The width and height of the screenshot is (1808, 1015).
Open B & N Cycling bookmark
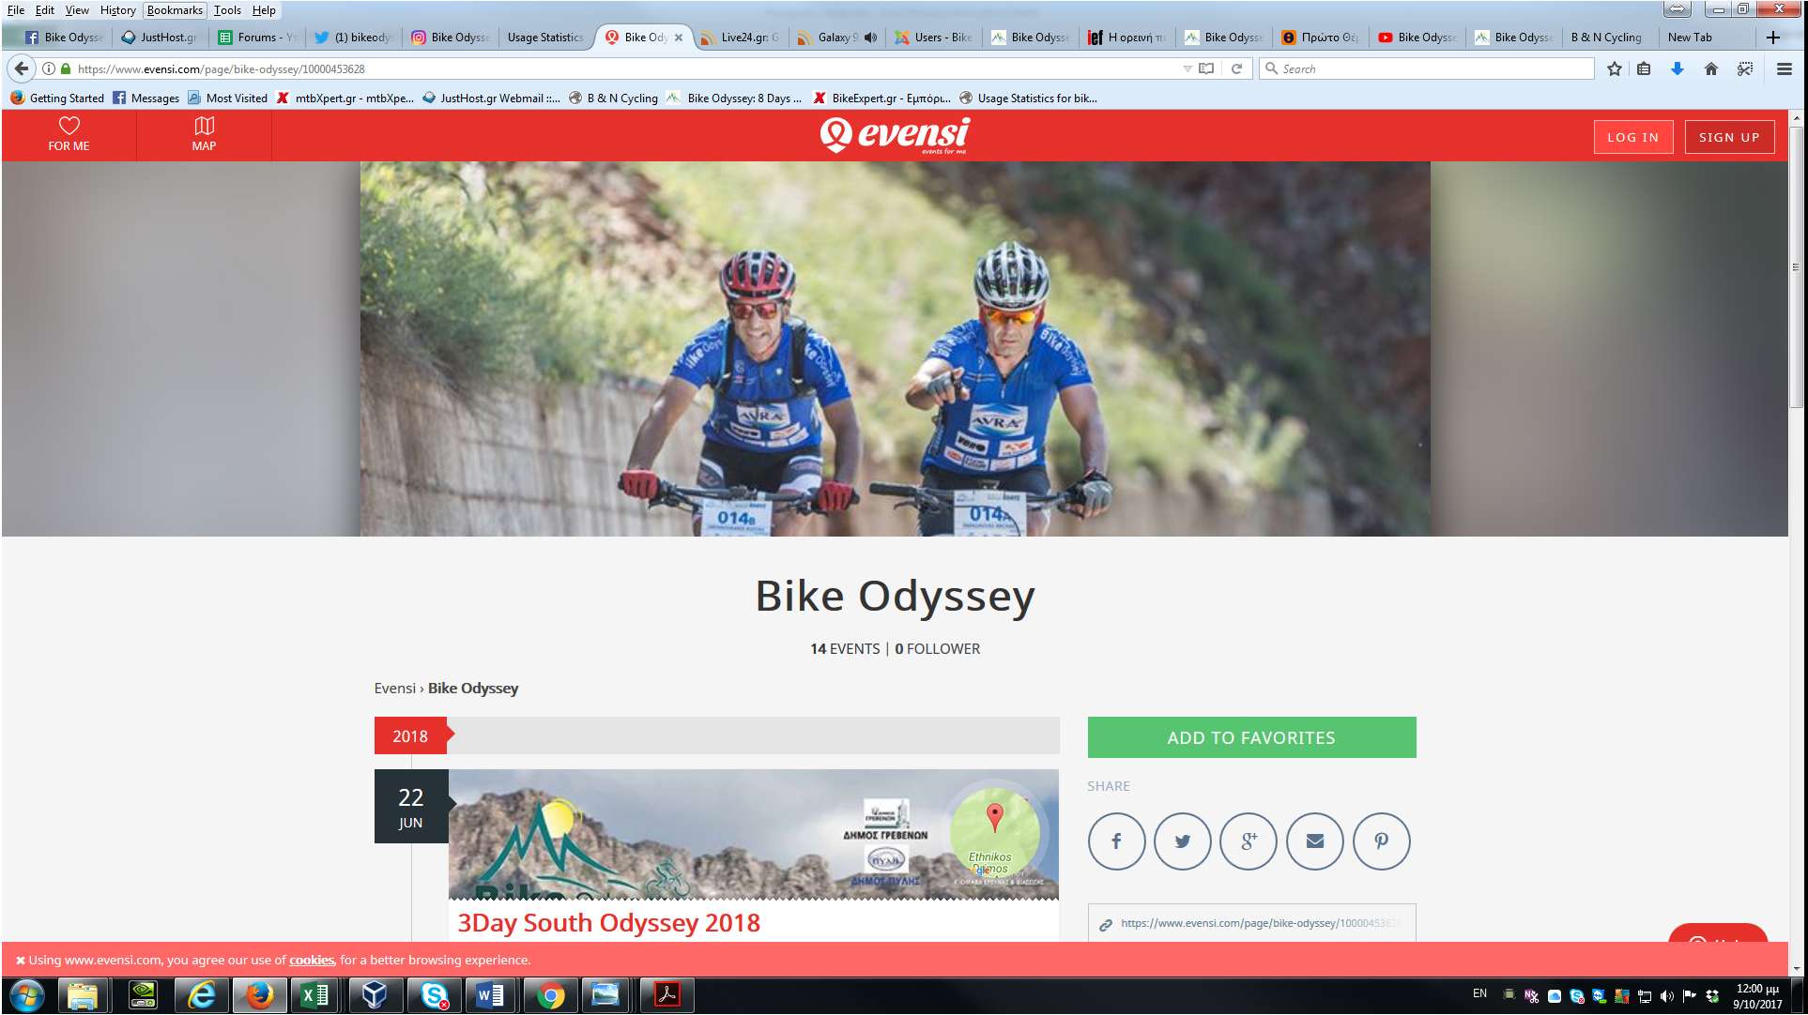pyautogui.click(x=613, y=98)
